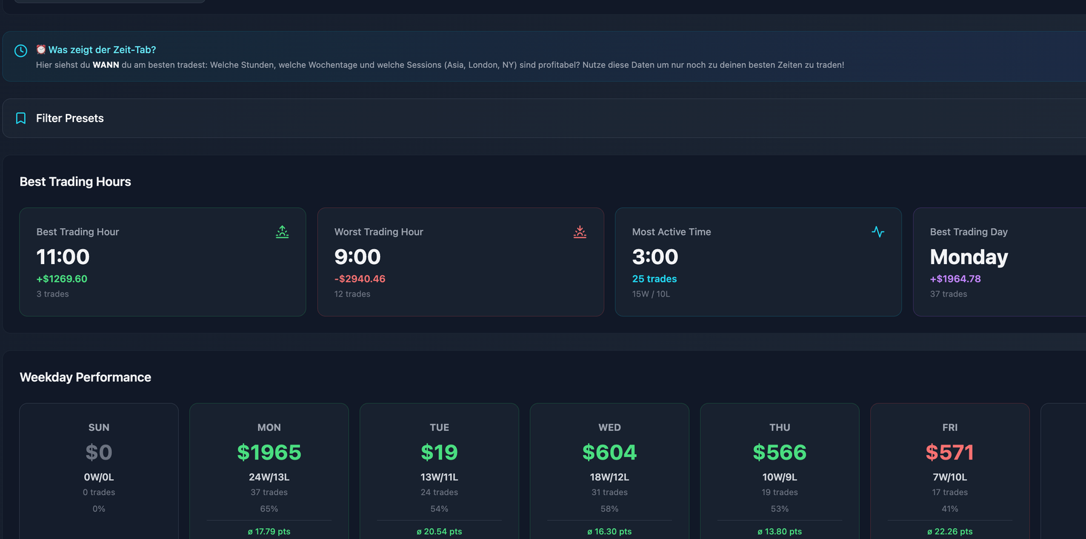1086x539 pixels.
Task: Open the Best Trading Hour 11:00 card
Action: (163, 262)
